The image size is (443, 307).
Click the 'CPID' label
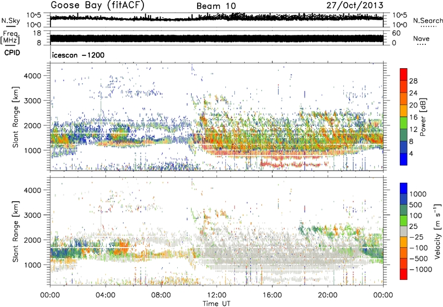pos(12,53)
